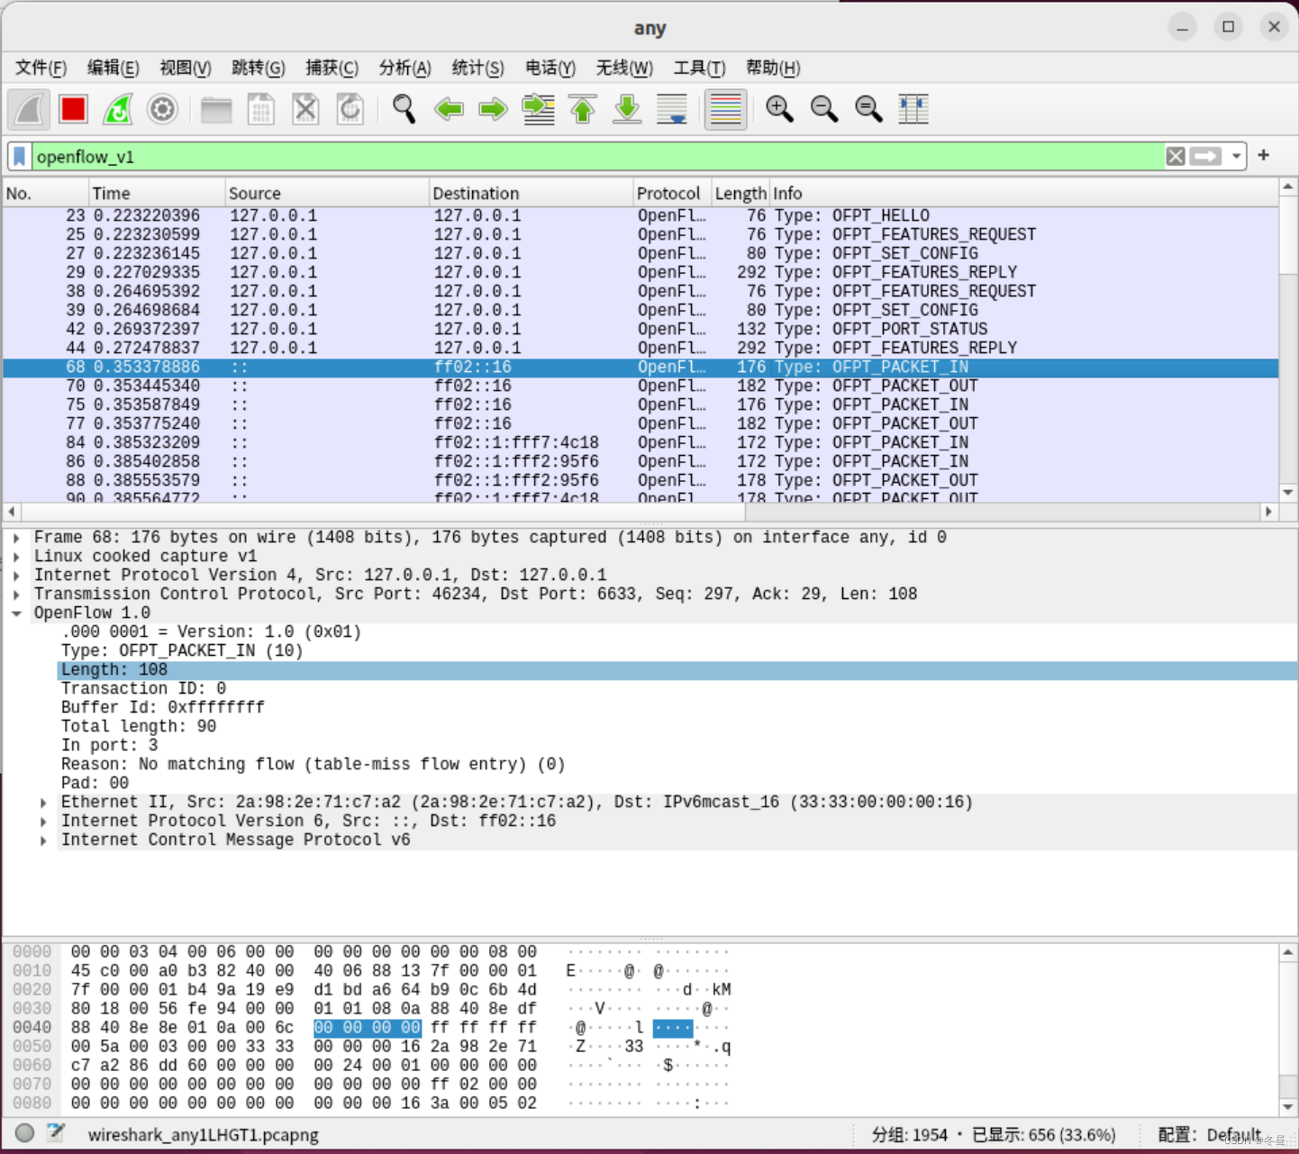Expand Internet Control Message Protocol v6
Screen dimensions: 1299x1154
coord(43,841)
